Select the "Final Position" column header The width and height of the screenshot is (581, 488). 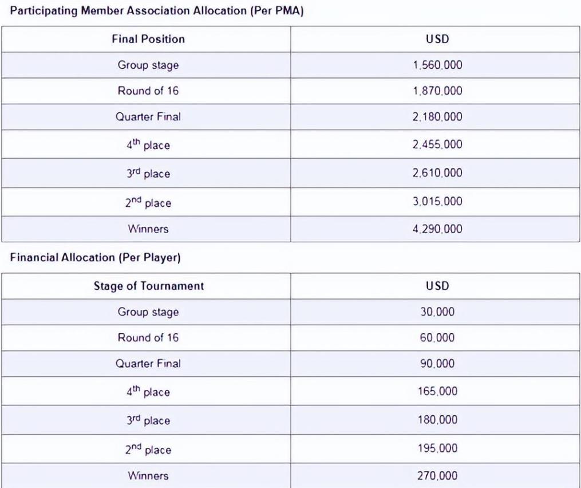(148, 40)
